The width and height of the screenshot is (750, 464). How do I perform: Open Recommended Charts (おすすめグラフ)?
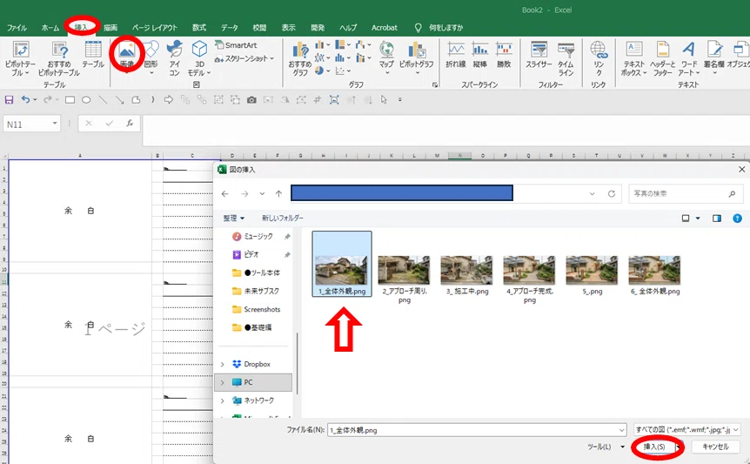click(300, 58)
